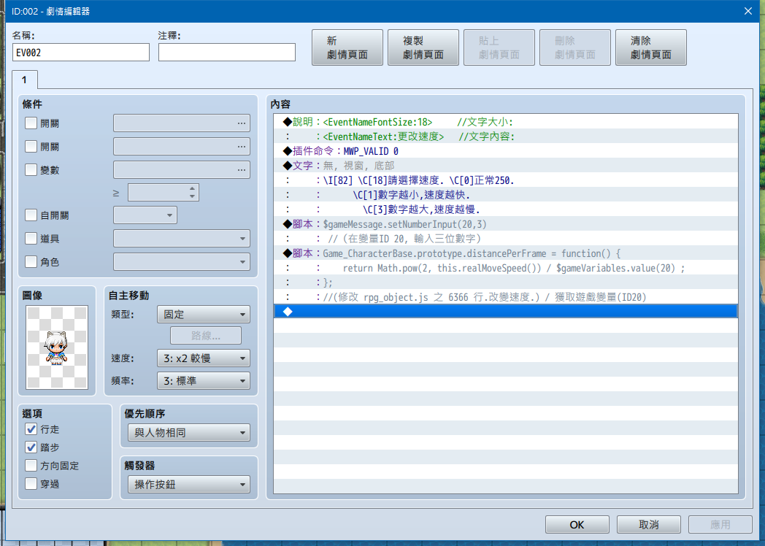Click the 名稱 field containing EV002

point(81,53)
